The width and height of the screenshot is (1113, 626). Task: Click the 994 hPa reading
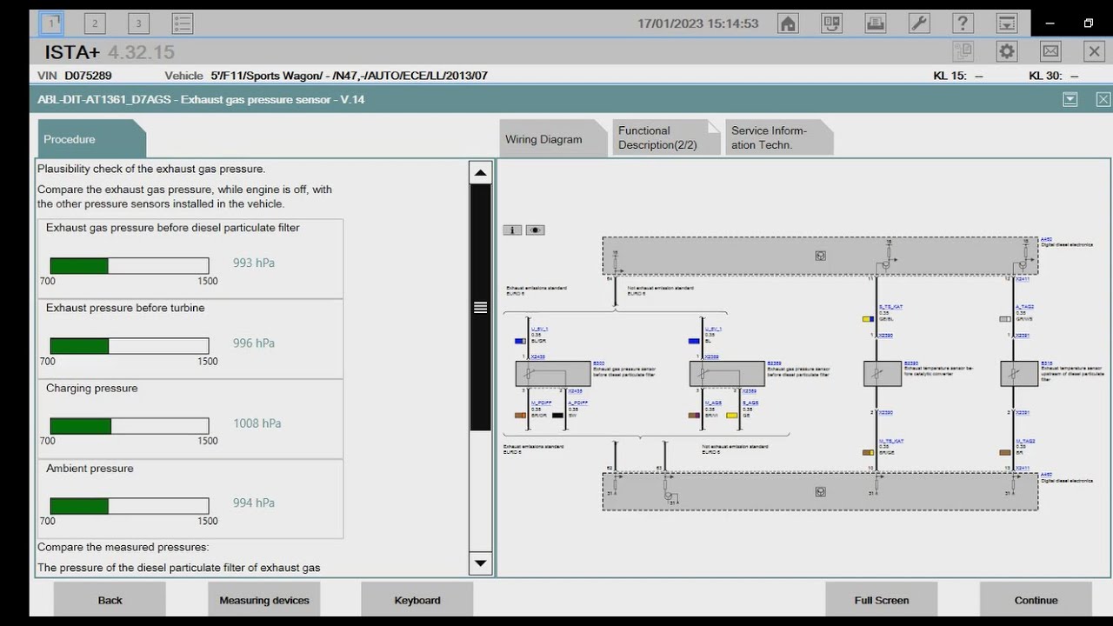(x=254, y=503)
